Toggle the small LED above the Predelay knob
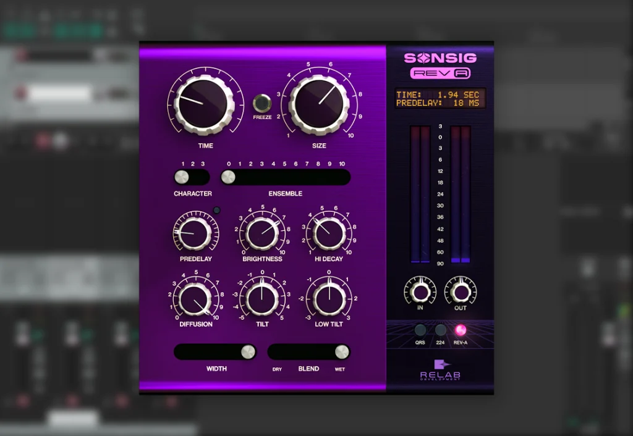 [216, 210]
